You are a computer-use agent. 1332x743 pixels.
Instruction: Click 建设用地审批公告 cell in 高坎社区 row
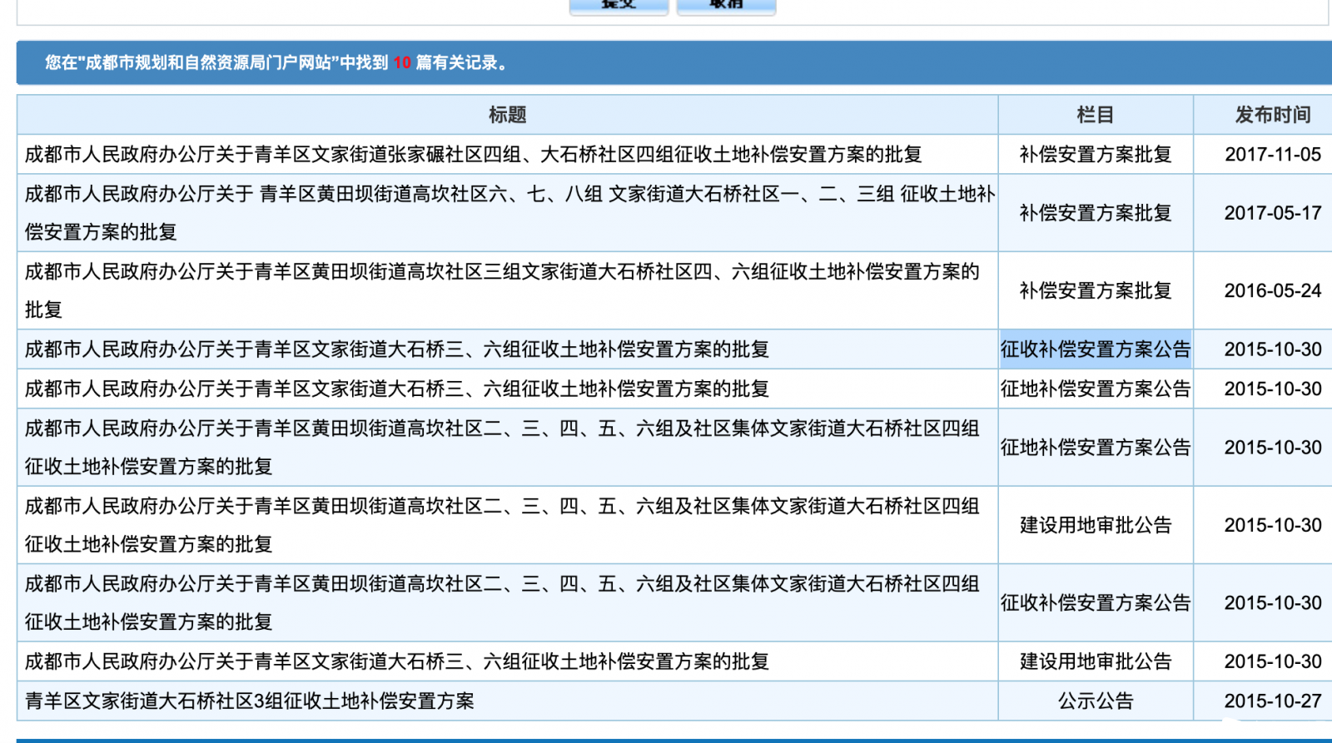tap(1096, 525)
